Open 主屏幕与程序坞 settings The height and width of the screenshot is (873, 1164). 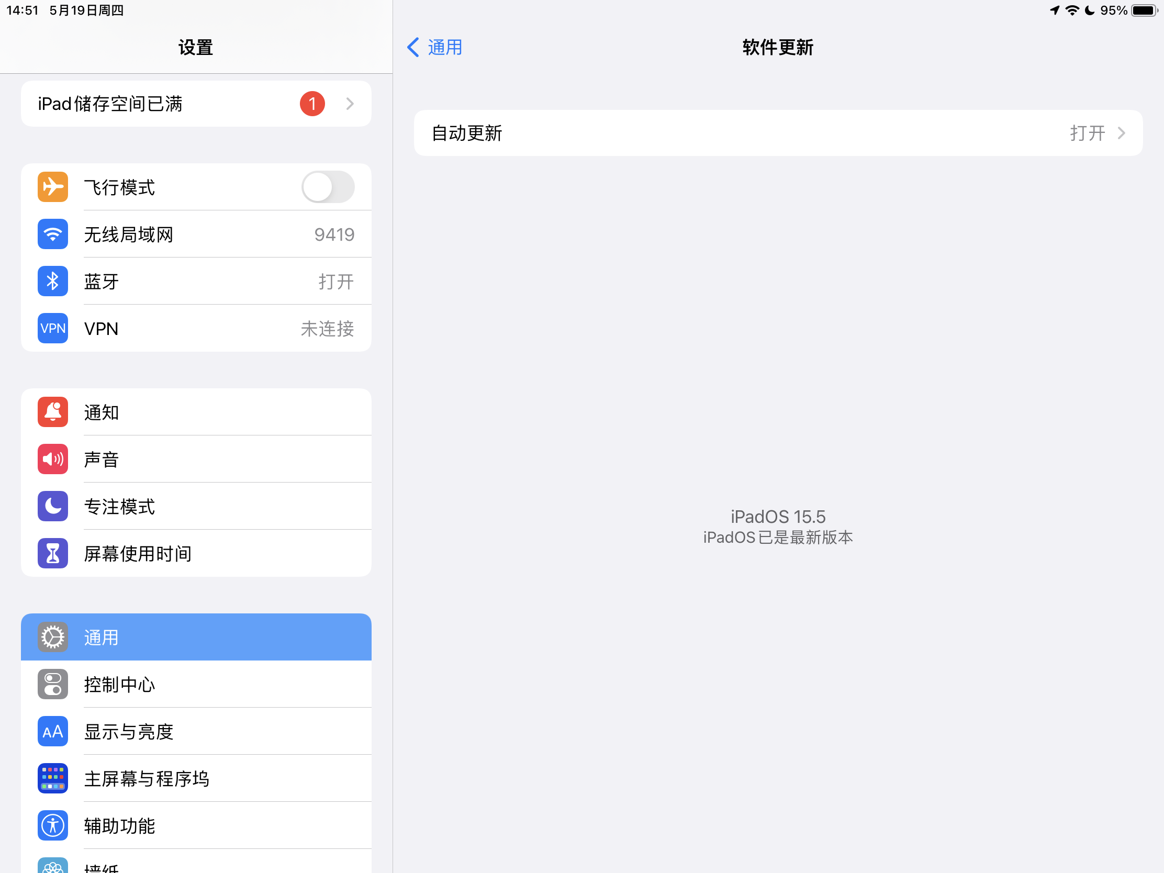[x=196, y=778]
